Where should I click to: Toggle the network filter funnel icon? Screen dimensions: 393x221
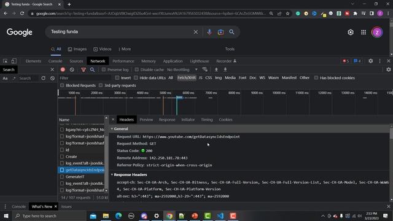(x=84, y=69)
